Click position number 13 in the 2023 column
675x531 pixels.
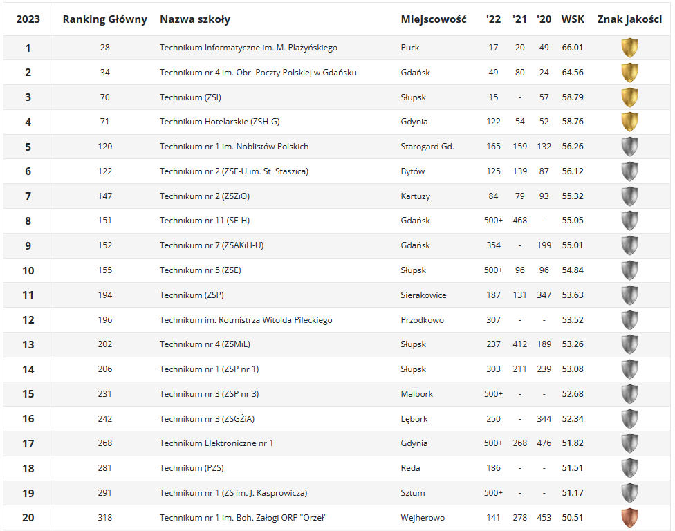point(28,345)
